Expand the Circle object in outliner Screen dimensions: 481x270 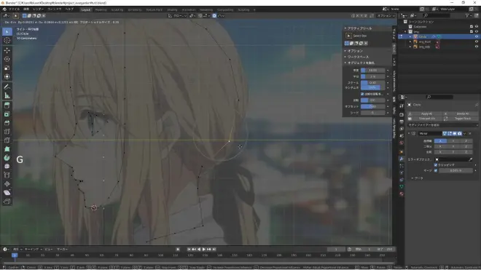tap(410, 36)
